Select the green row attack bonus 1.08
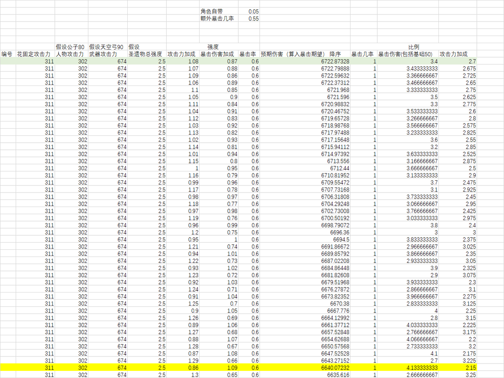The height and width of the screenshot is (378, 504). [183, 61]
